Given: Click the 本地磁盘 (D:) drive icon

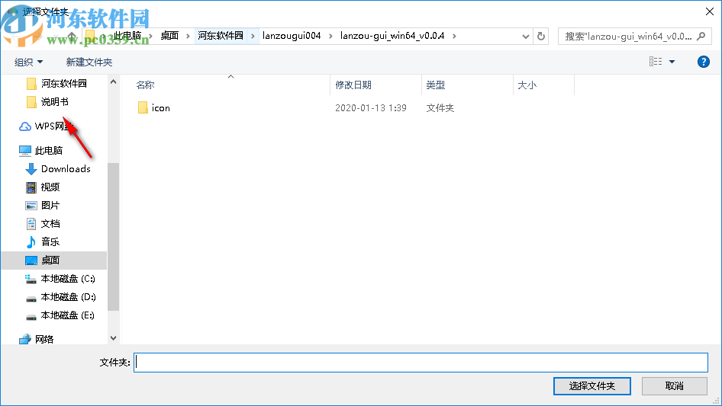Looking at the screenshot, I should (x=31, y=299).
